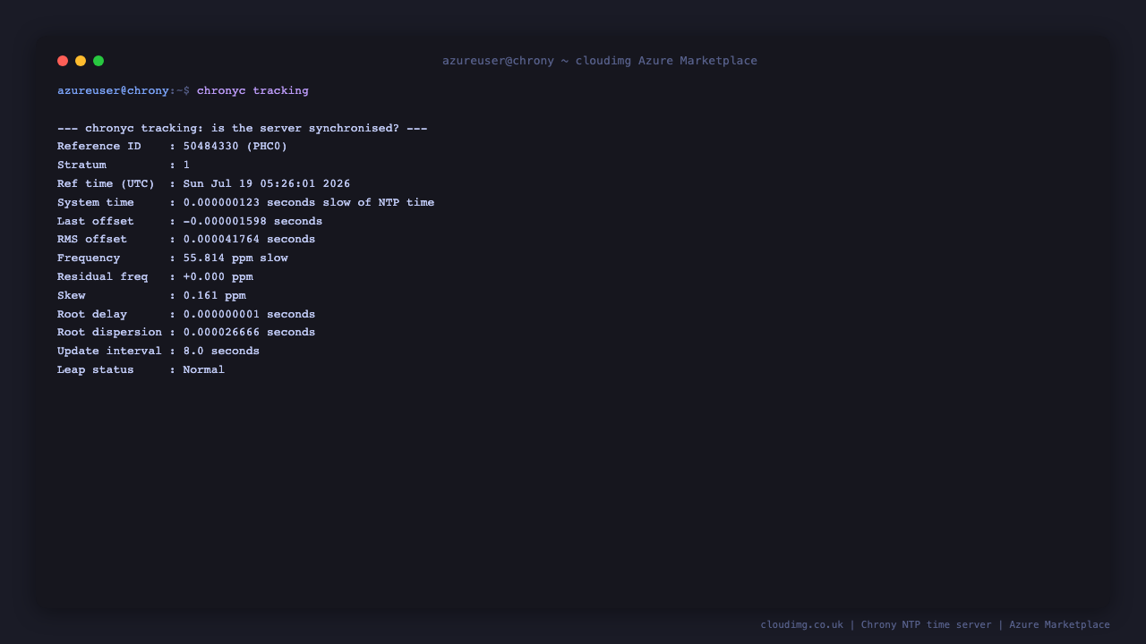Click the 'Reference ID' label
This screenshot has width=1146, height=644.
99,147
